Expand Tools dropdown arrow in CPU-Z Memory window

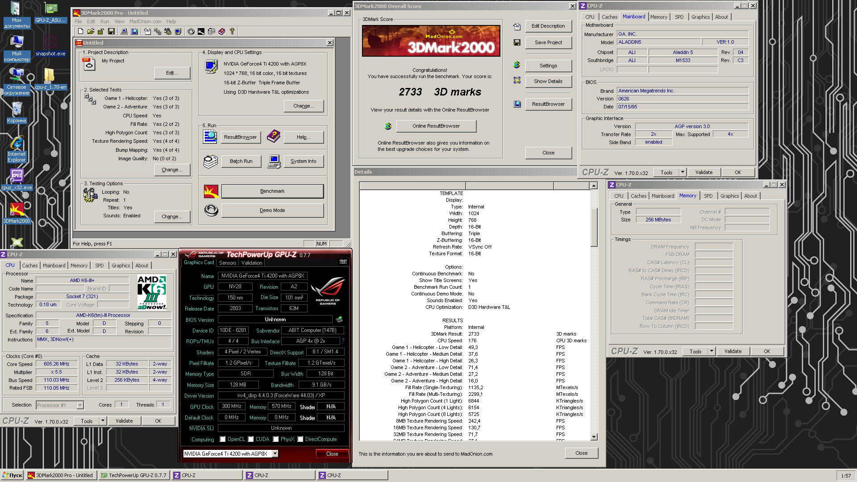(x=711, y=351)
